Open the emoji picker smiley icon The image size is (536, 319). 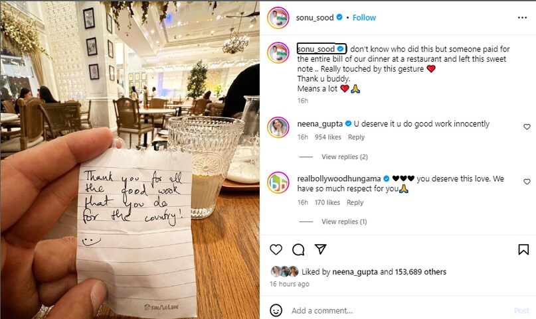pos(276,310)
